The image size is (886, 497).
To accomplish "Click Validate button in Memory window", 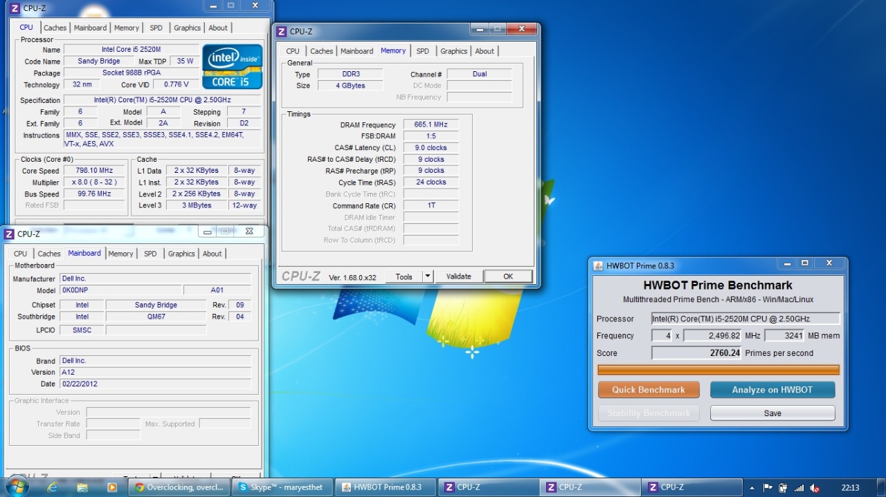I will [x=458, y=276].
